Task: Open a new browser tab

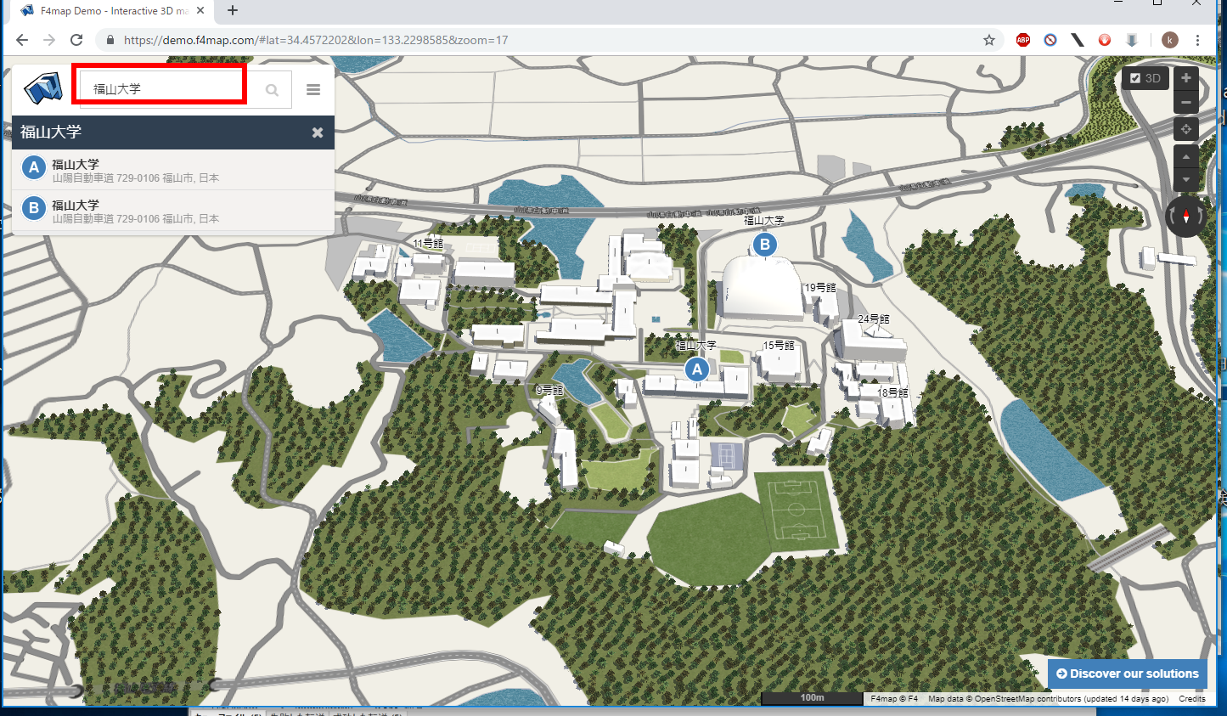Action: coord(233,11)
